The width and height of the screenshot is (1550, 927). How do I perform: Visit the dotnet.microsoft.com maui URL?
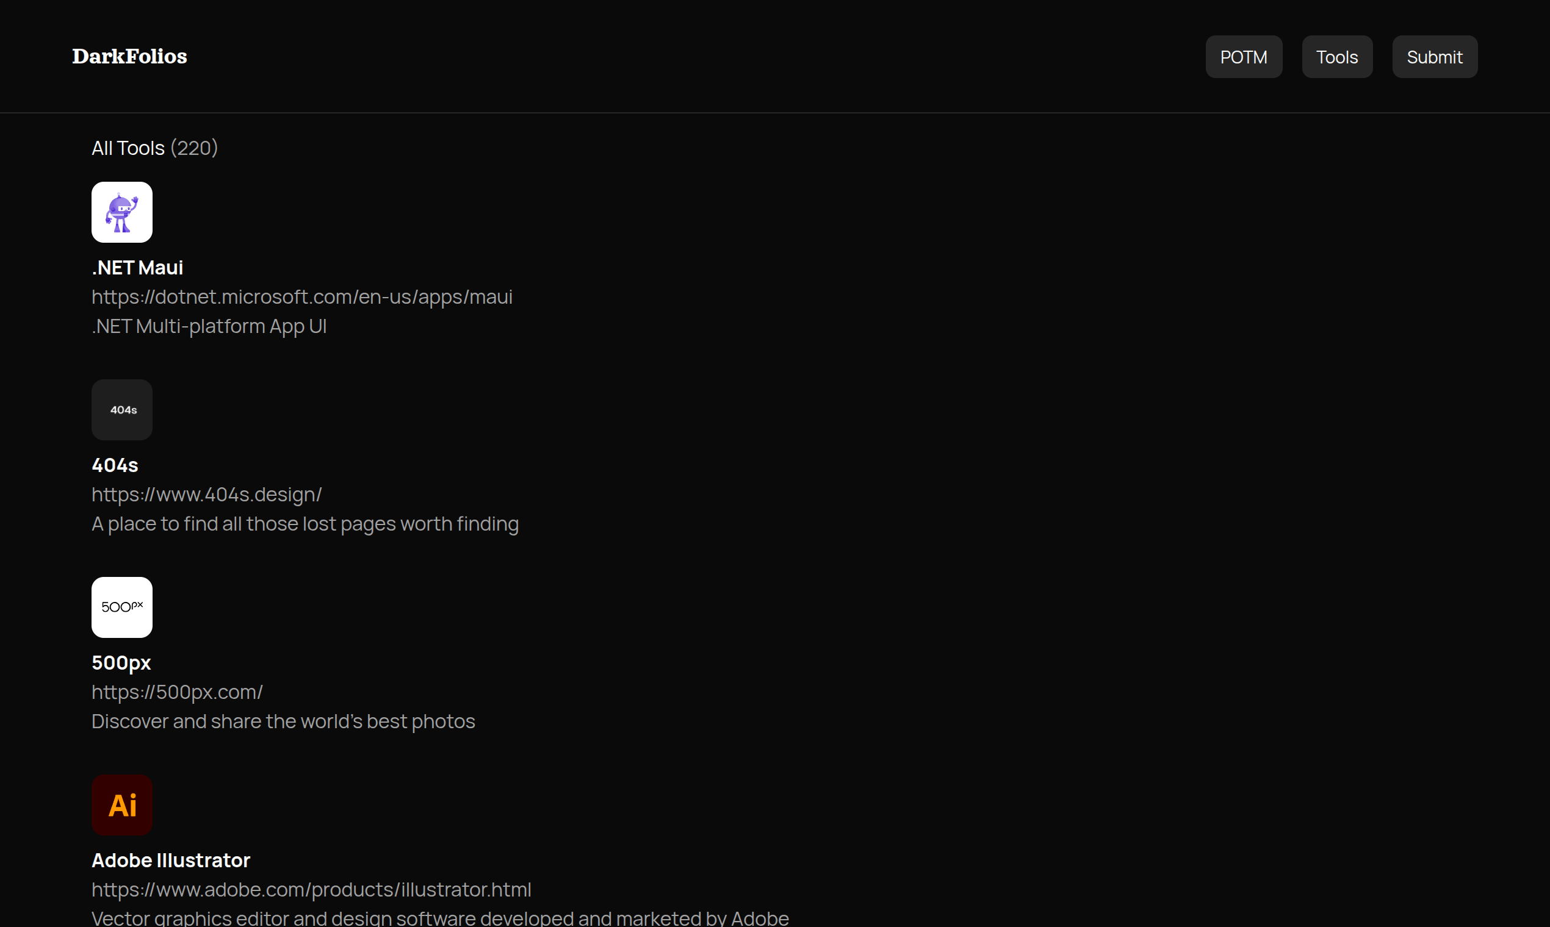(302, 297)
